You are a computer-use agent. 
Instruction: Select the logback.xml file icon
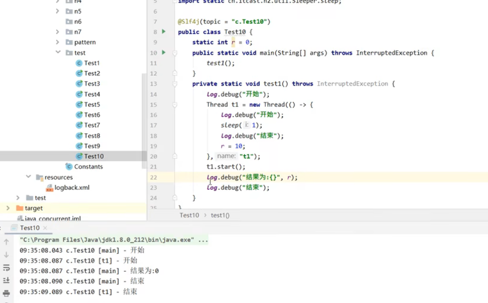click(50, 188)
